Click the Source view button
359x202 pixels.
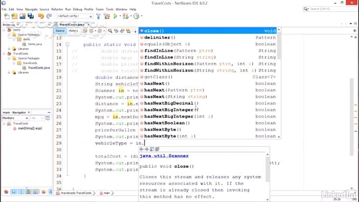click(60, 31)
